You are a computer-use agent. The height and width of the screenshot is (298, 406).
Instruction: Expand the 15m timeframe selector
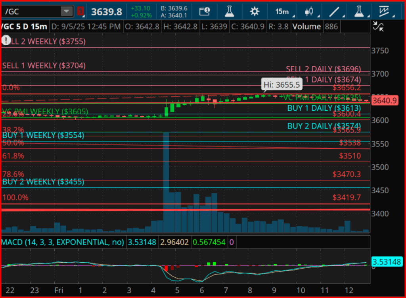283,12
